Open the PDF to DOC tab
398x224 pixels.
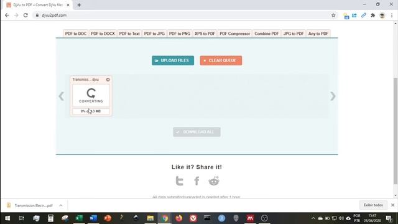(x=76, y=34)
